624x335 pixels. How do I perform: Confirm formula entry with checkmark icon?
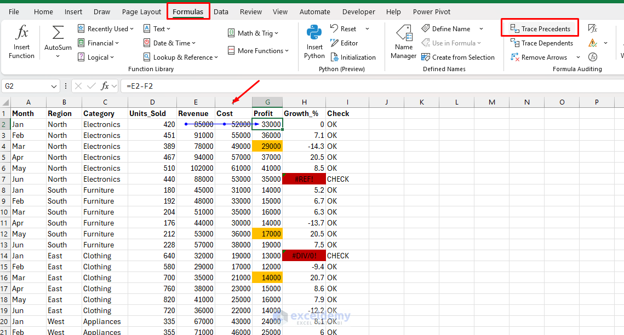click(x=91, y=86)
